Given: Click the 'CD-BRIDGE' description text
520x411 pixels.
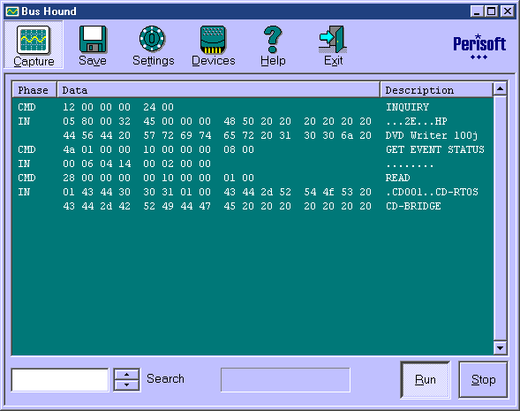Looking at the screenshot, I should (x=413, y=206).
